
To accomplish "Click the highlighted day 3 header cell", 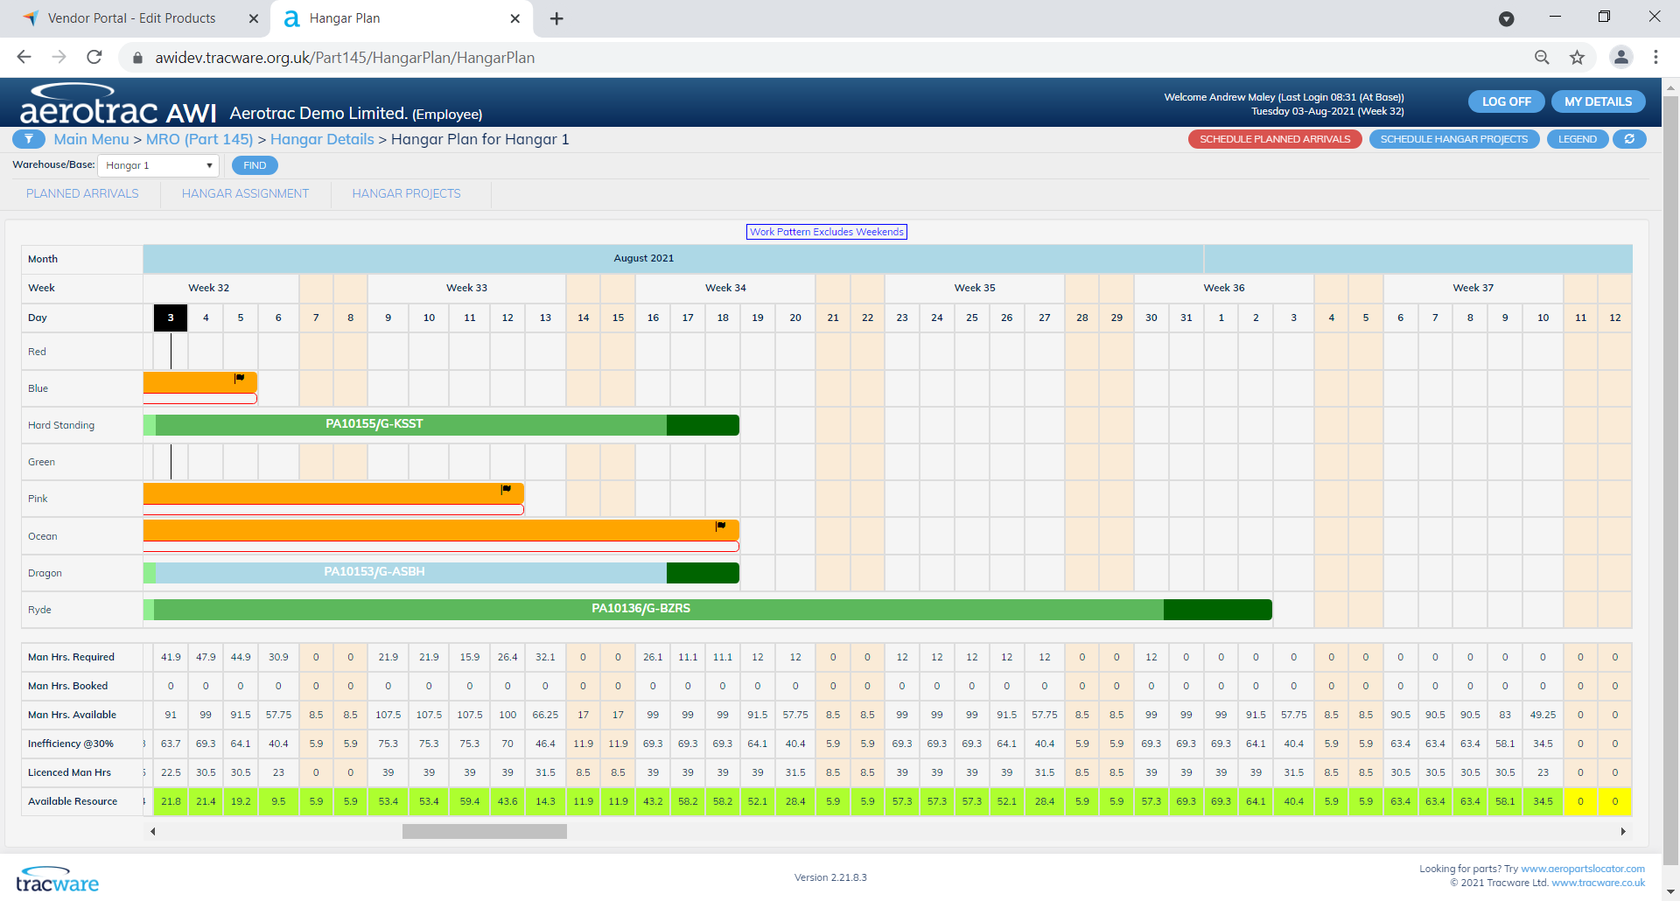I will [x=171, y=318].
